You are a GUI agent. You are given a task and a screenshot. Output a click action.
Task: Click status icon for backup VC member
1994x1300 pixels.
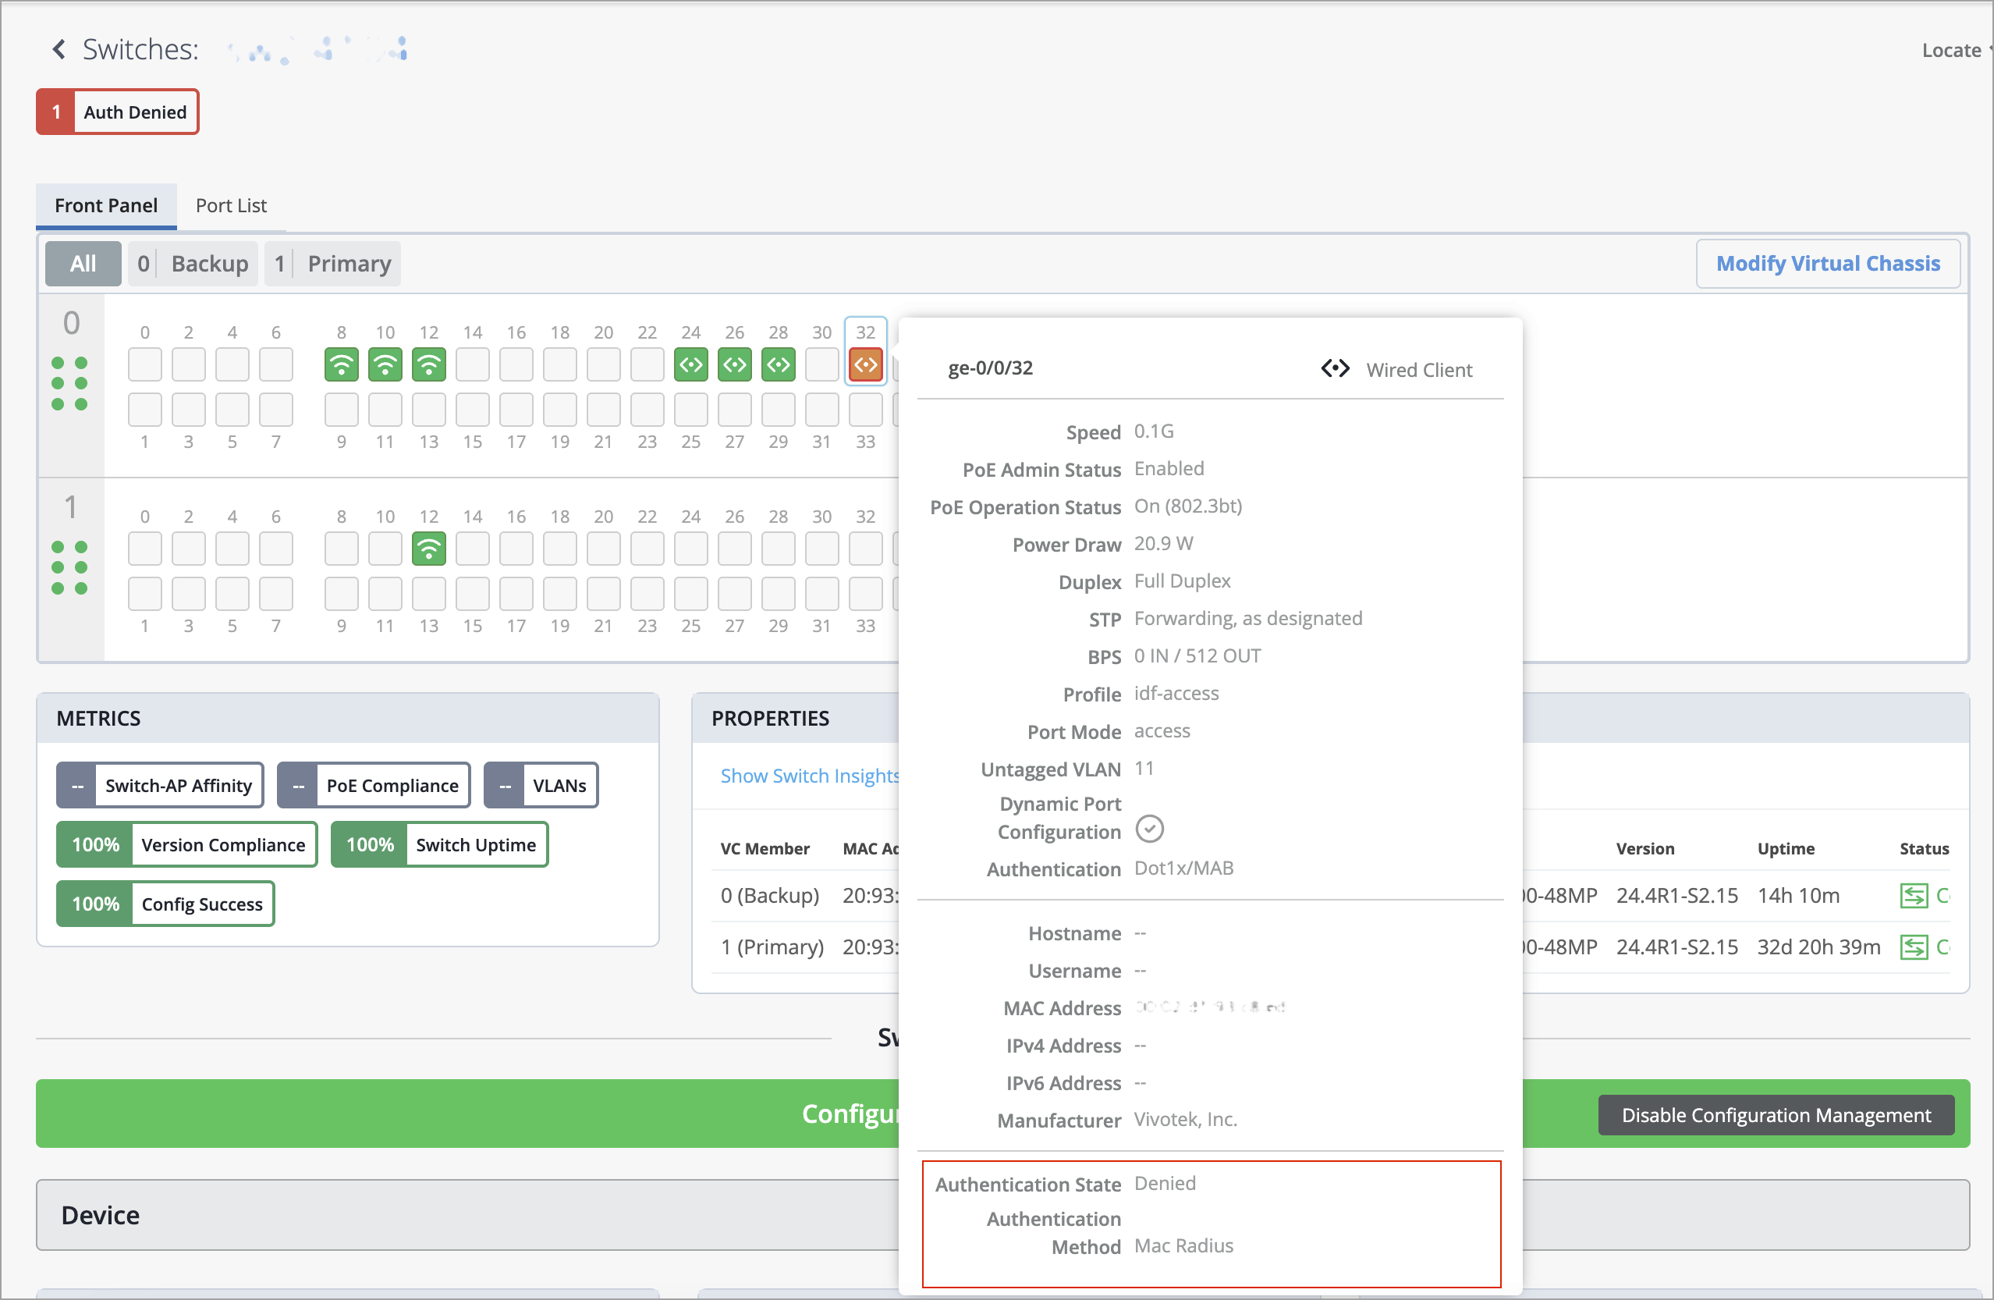point(1913,896)
